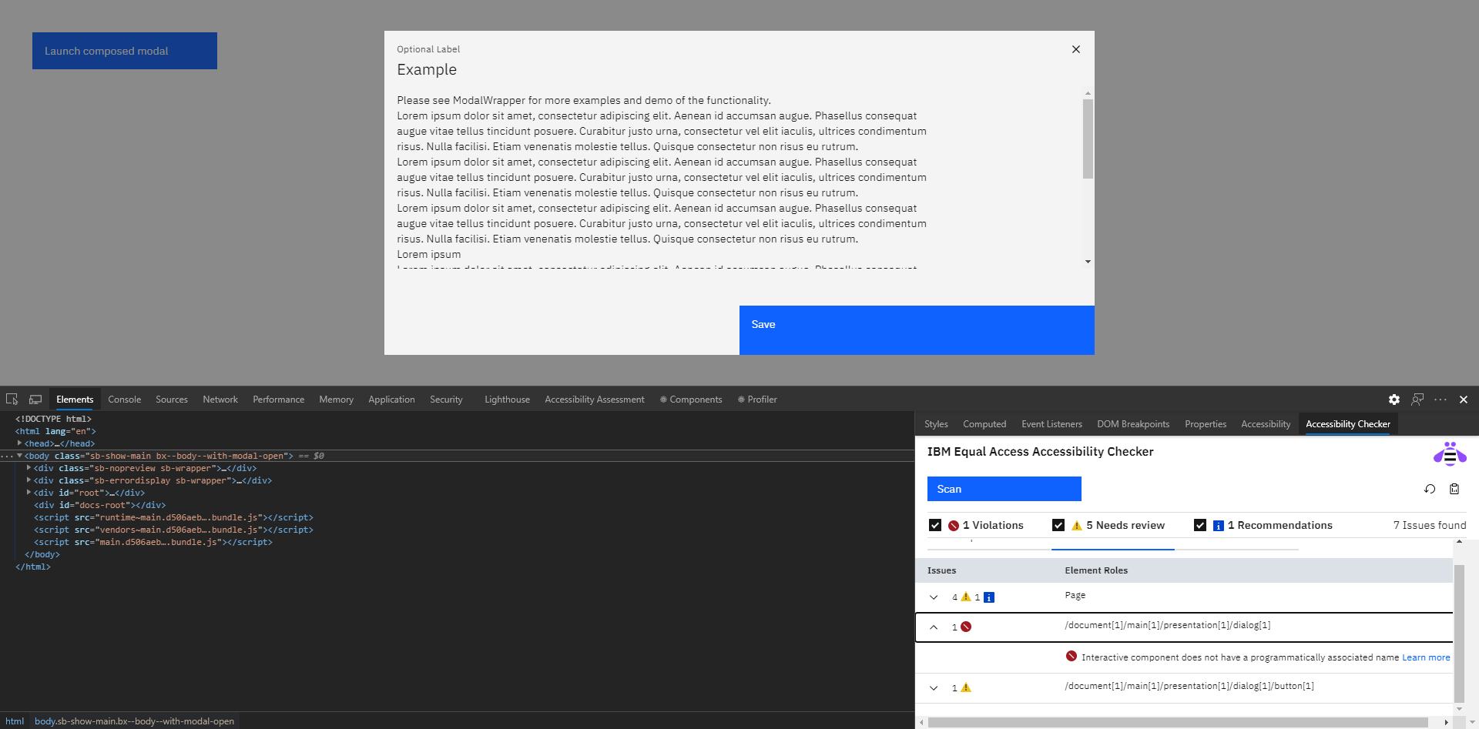This screenshot has height=729, width=1479.
Task: Select the div id docs-root node
Action: coord(99,505)
